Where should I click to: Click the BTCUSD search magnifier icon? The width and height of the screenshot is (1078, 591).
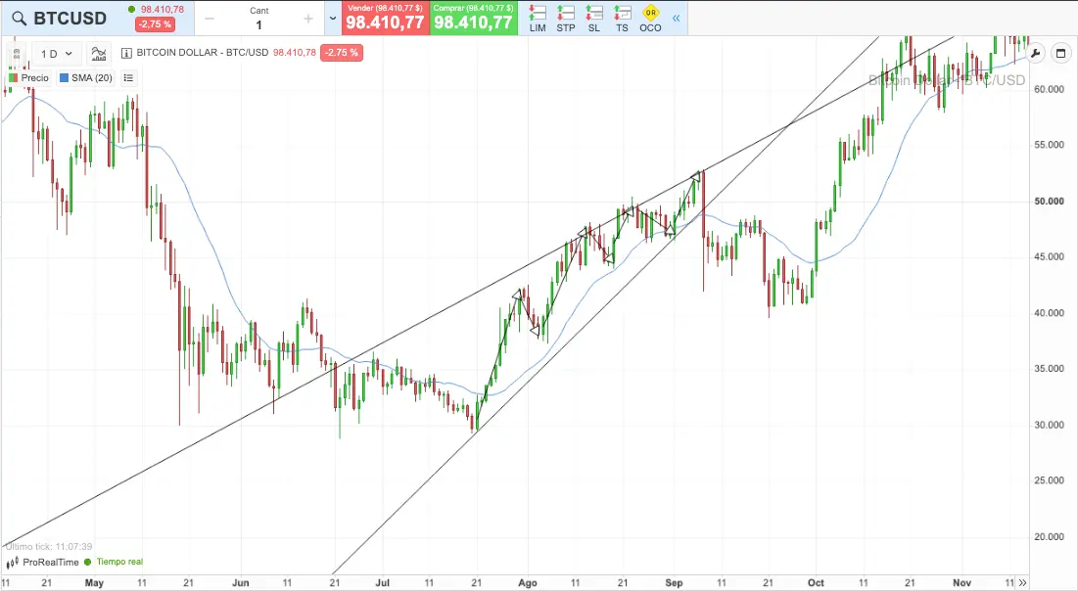click(x=17, y=19)
